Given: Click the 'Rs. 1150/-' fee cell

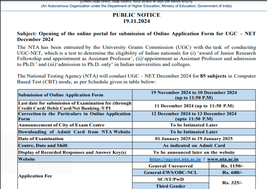Looking at the screenshot, I should click(x=232, y=166).
